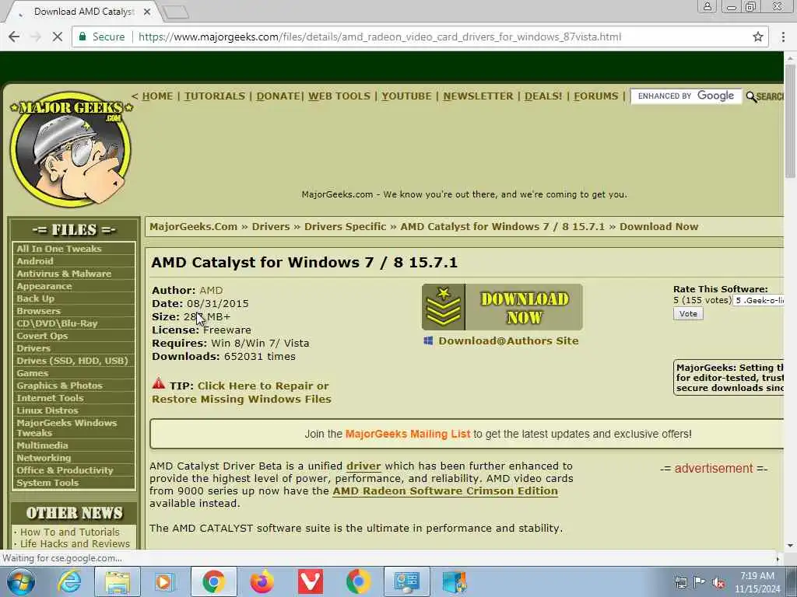Open Action Center flag tray icon

(699, 583)
